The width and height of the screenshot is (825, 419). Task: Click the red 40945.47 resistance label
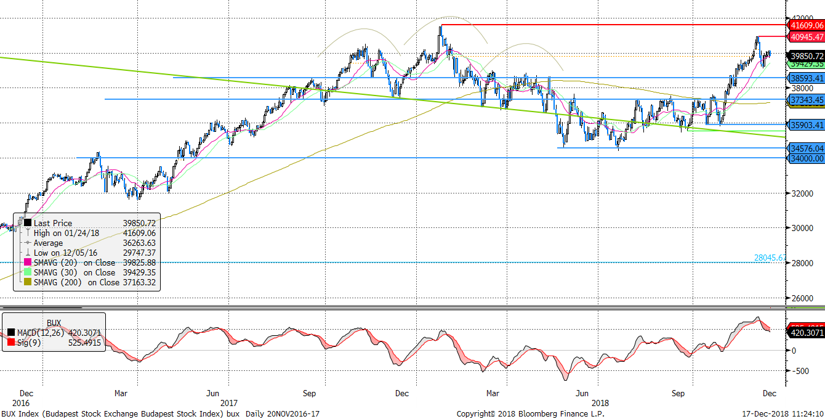coord(806,37)
